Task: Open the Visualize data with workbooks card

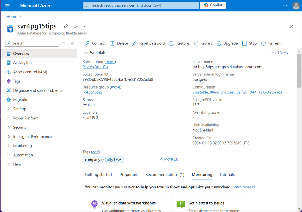Action: coord(126,204)
